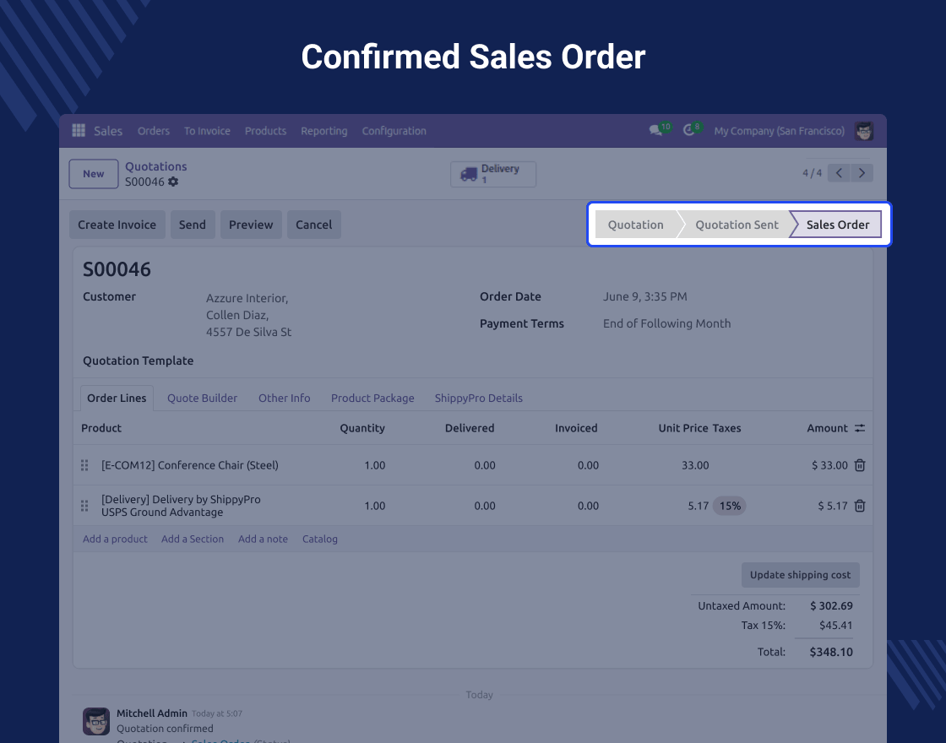Sort by Delivered column header
Screen dimensions: 946x743
(470, 428)
